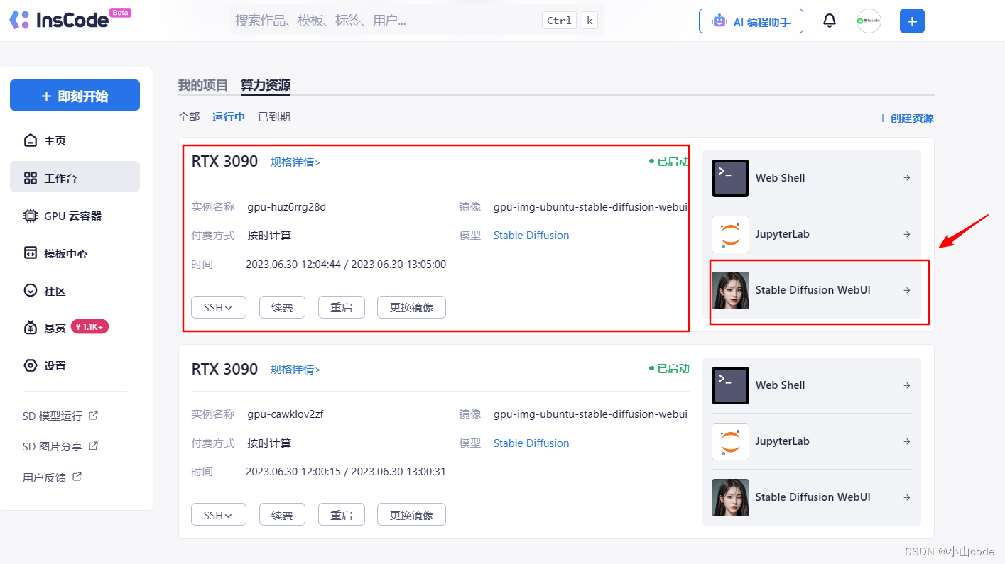Click arrow next to Stable Diffusion WebUI for gpu-huz6rrg28d
The image size is (1005, 564).
click(907, 290)
